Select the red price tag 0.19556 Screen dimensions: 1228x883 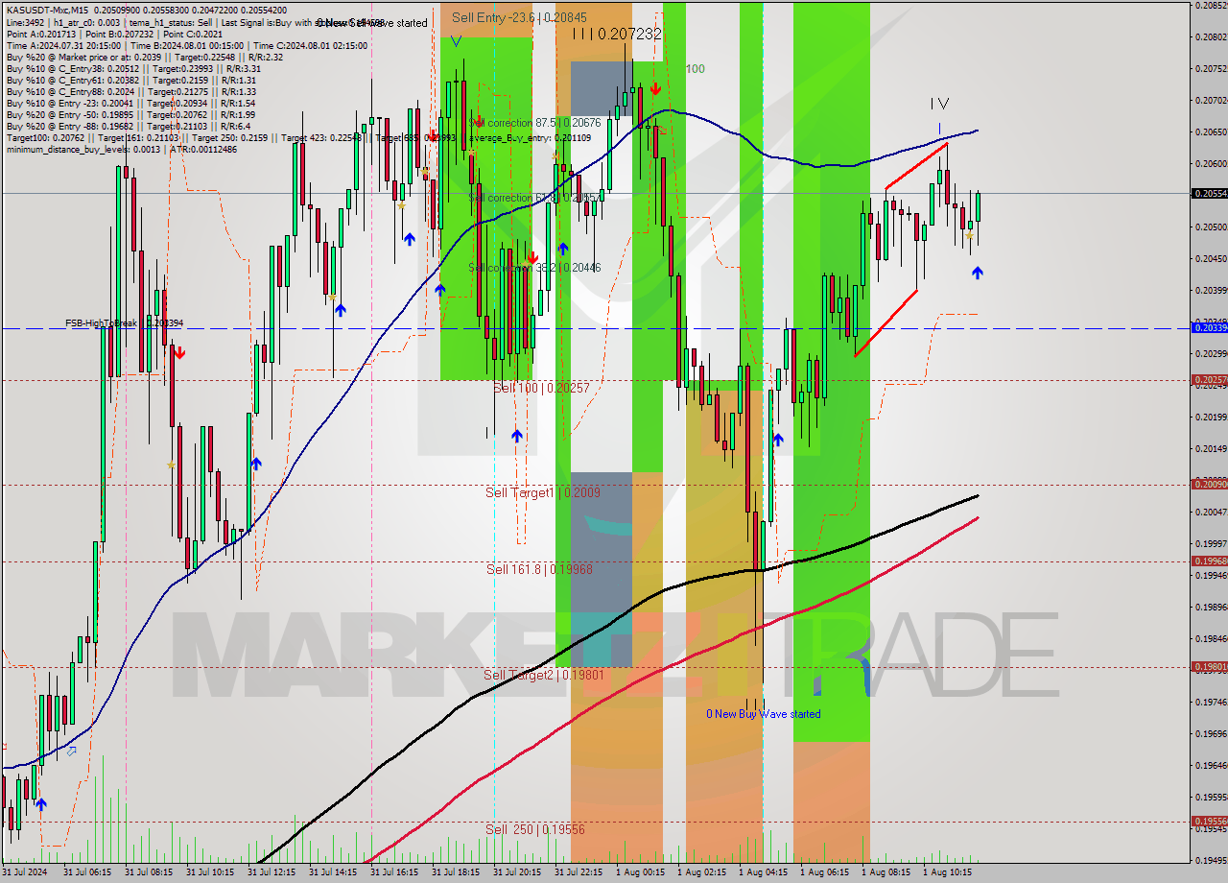click(x=1208, y=822)
